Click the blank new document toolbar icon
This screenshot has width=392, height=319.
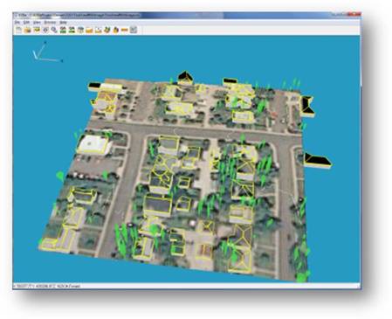coord(18,30)
